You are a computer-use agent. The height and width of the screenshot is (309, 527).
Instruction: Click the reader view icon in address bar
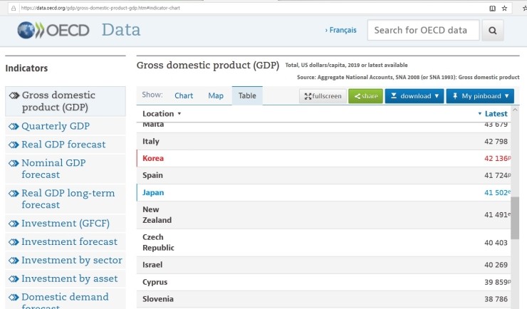click(492, 8)
